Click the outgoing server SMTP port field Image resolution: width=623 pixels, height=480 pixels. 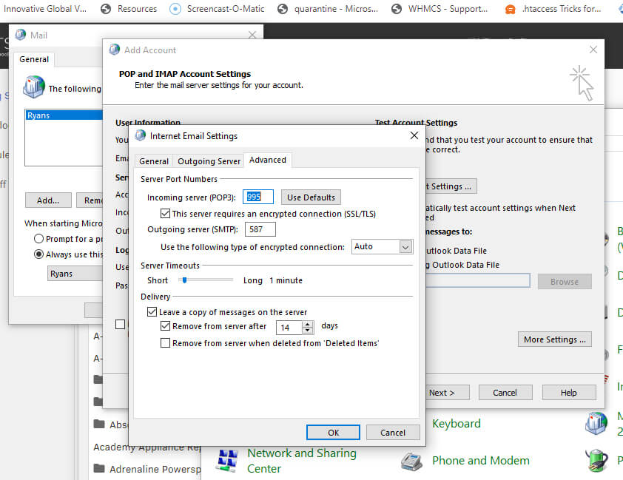point(260,229)
